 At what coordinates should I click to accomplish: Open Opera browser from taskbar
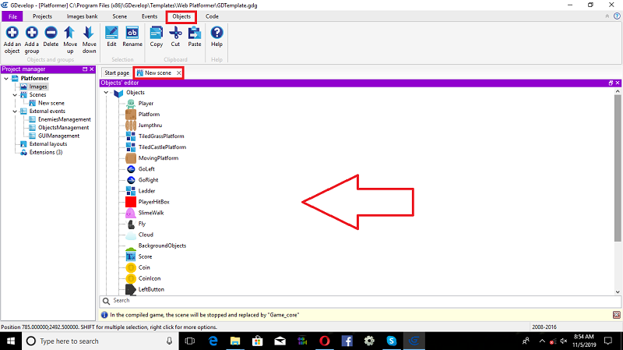click(x=325, y=341)
